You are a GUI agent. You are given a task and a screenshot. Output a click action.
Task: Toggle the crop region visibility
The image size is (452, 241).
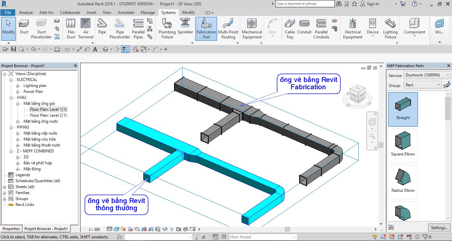(151, 228)
